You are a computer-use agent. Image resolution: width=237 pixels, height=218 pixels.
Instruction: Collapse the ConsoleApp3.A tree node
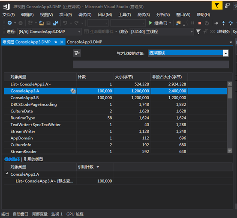pos(7,174)
